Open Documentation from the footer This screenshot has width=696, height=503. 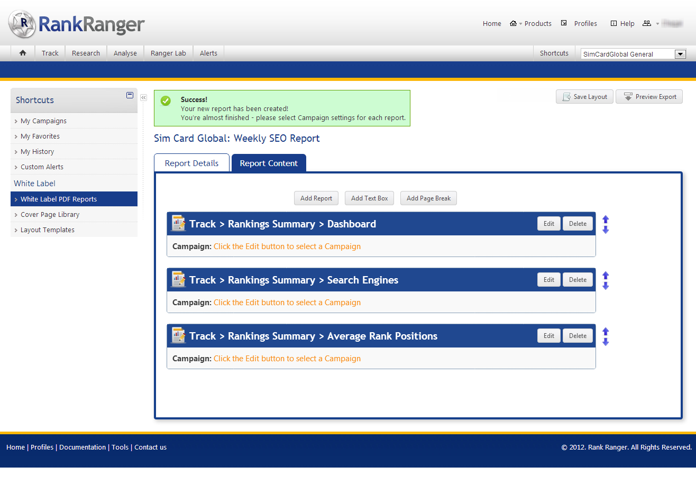coord(83,447)
